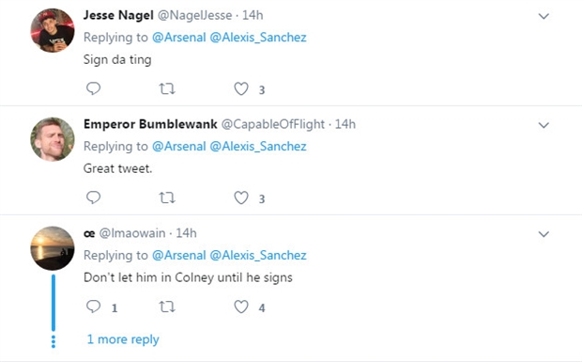Click the Emperor Bumblewank display name
The height and width of the screenshot is (362, 582).
[x=150, y=124]
